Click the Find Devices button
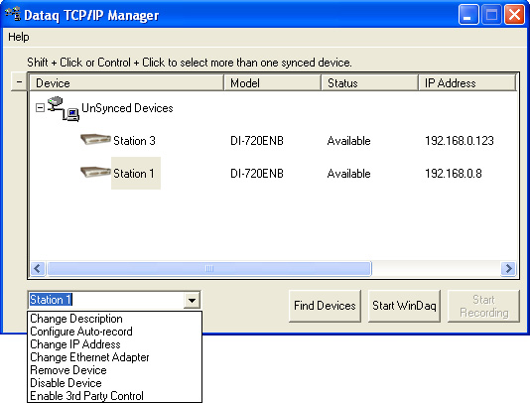 coord(325,306)
